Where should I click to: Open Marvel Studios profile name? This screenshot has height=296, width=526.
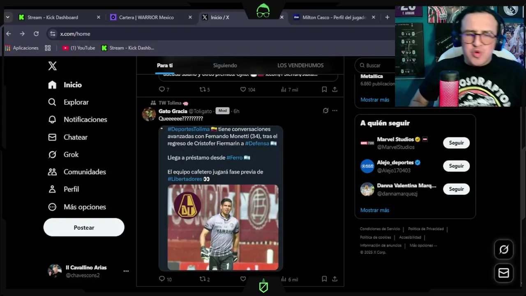tap(395, 139)
